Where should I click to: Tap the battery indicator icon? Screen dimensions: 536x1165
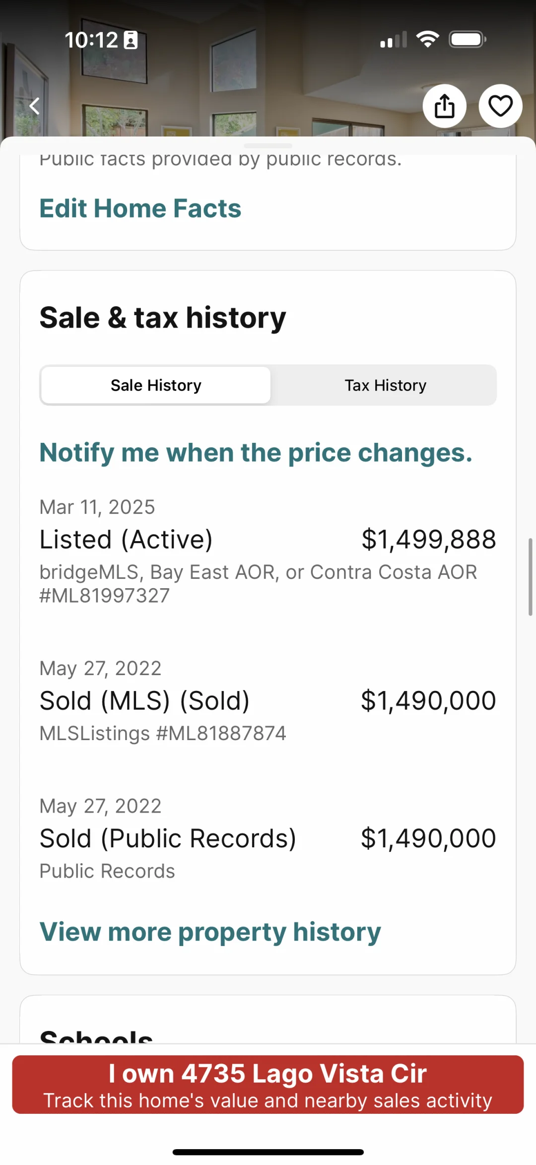[x=468, y=39]
